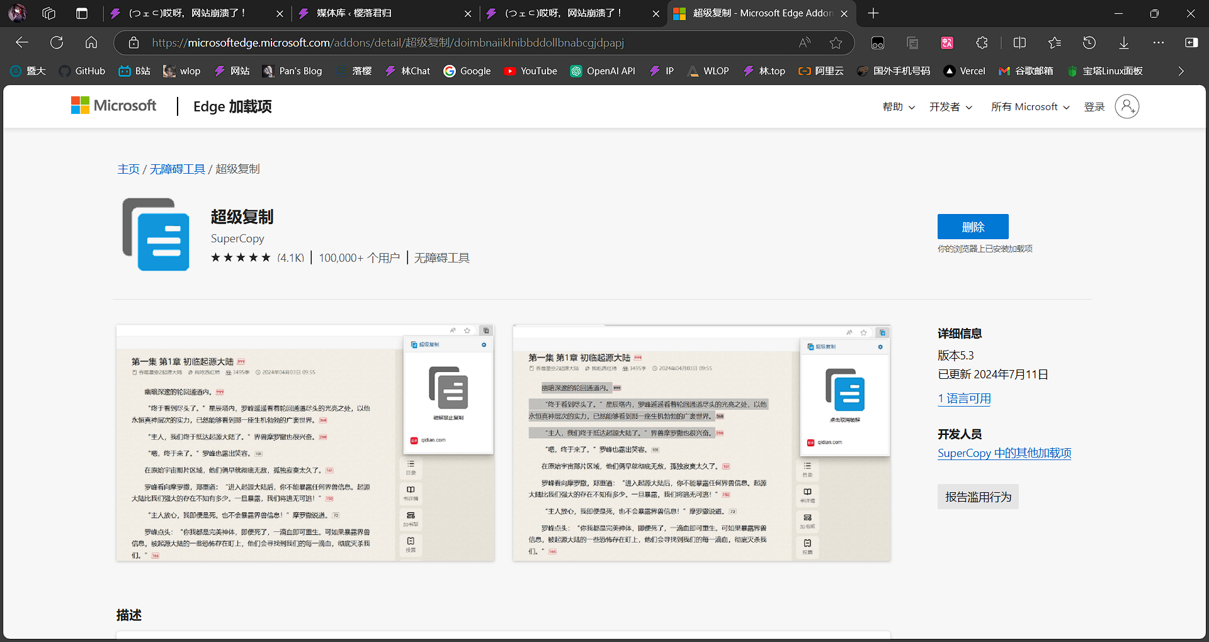Open the 阿里云 bookmark
Image resolution: width=1209 pixels, height=642 pixels.
tap(821, 71)
